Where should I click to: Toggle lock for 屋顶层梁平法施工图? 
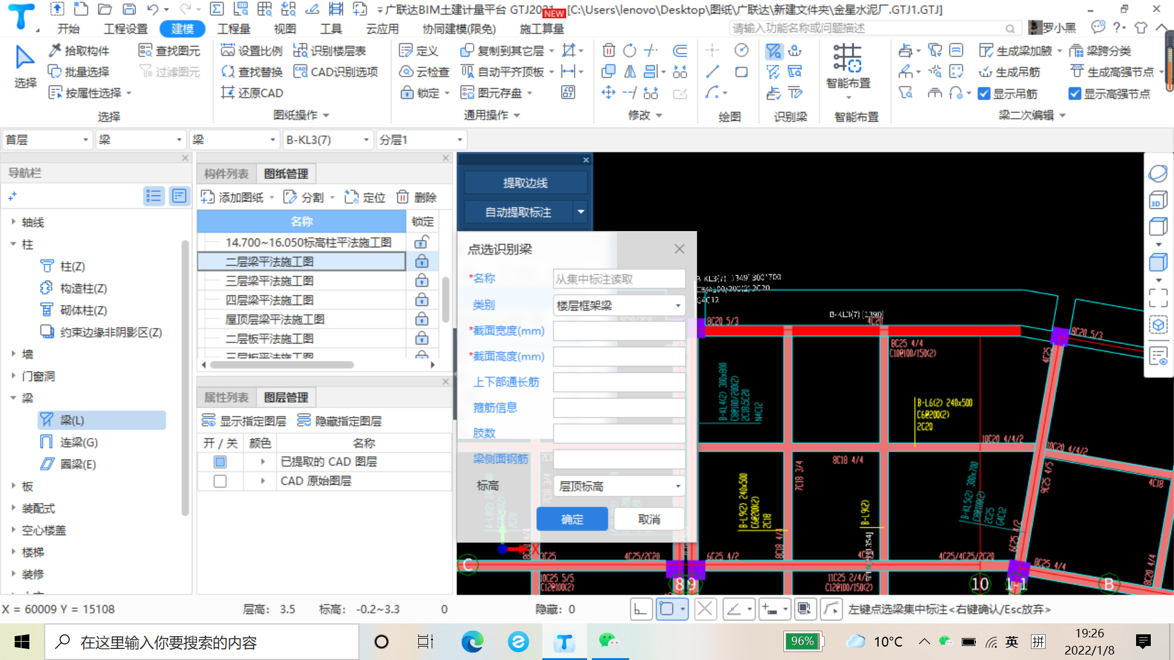tap(422, 319)
